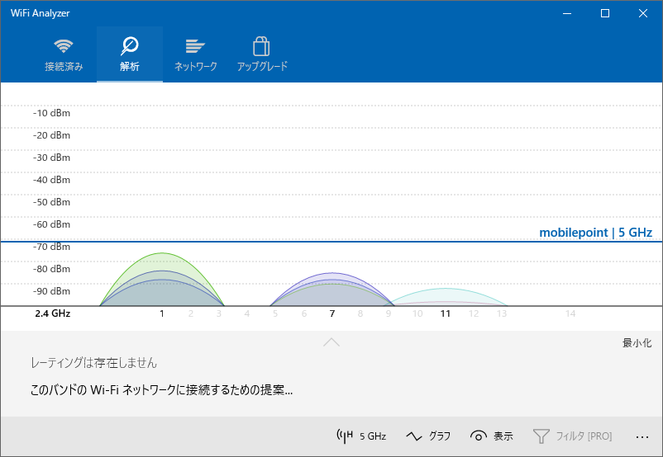The height and width of the screenshot is (457, 663).
Task: Click channel 11 on the axis
Action: (x=445, y=313)
